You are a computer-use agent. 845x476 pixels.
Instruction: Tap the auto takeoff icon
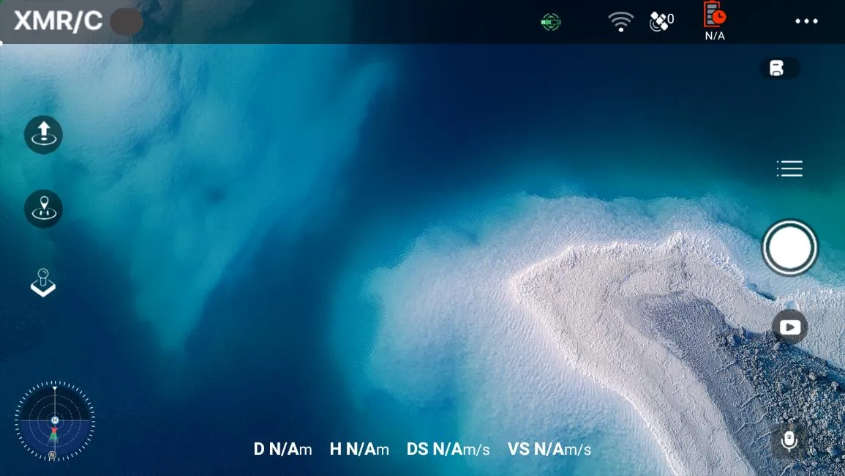click(x=43, y=134)
